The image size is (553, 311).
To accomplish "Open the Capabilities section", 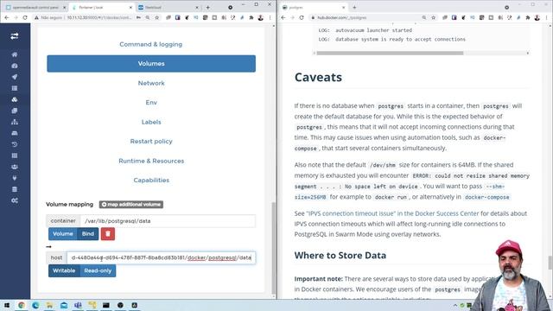I will tap(151, 181).
